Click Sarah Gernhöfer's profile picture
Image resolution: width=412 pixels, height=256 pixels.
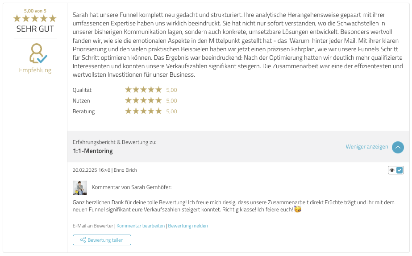click(80, 188)
